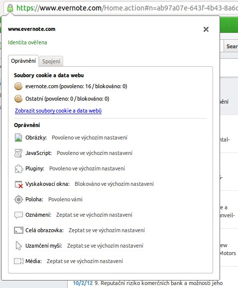Viewport: 238px width, 288px height.
Task: Click the green padlock in address bar
Action: [x=10, y=8]
